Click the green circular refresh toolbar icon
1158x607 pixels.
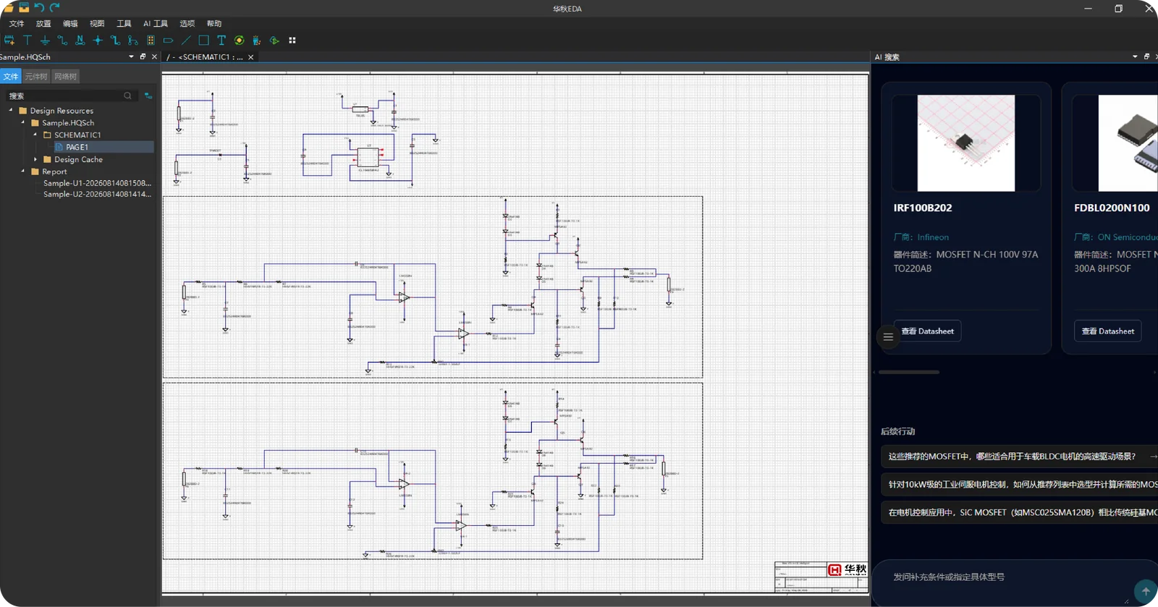click(x=239, y=41)
